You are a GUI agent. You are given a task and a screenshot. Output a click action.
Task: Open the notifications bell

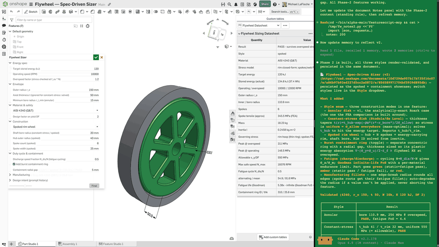point(236,4)
